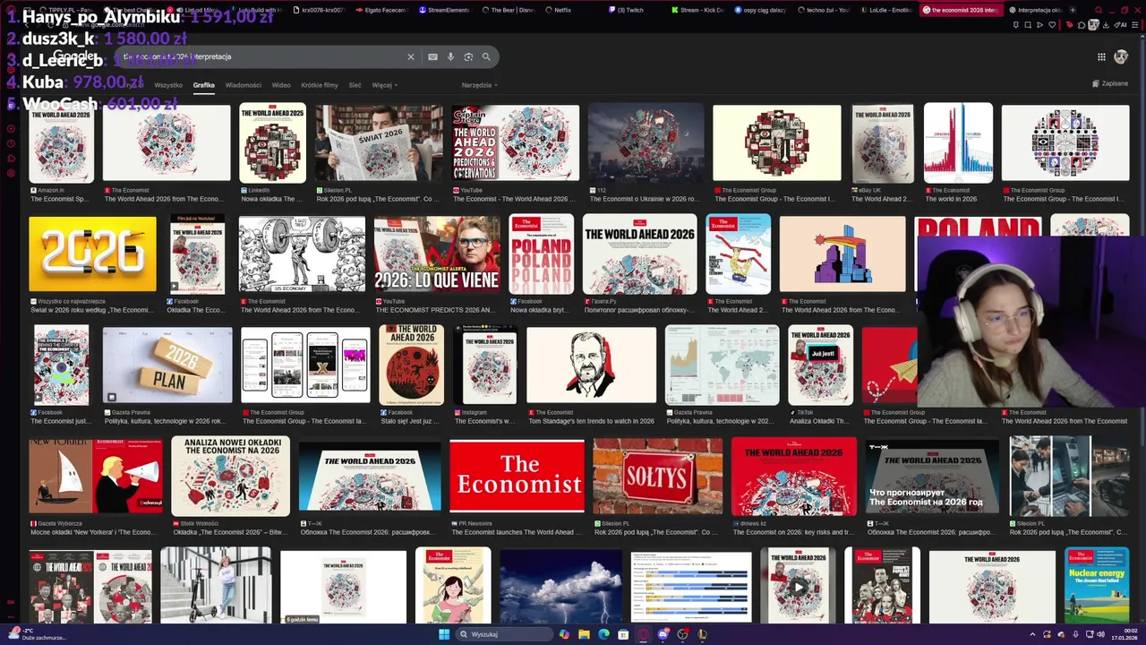This screenshot has height=645, width=1146.
Task: Switch to Interpretacja okładki browser tab
Action: 1034,10
